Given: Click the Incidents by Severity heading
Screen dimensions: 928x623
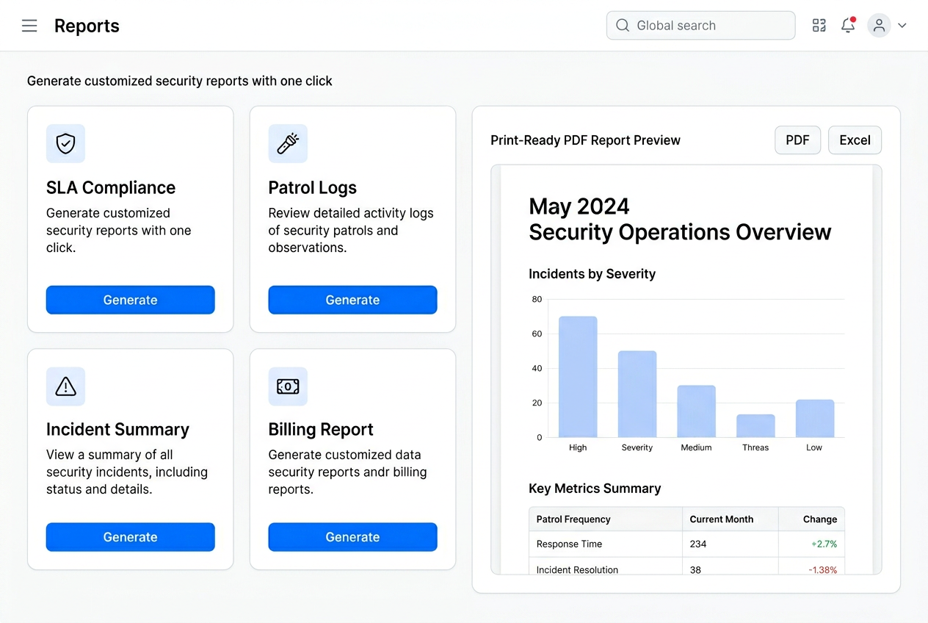Looking at the screenshot, I should click(x=592, y=274).
